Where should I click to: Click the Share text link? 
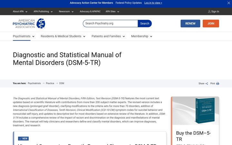coord(201,83)
